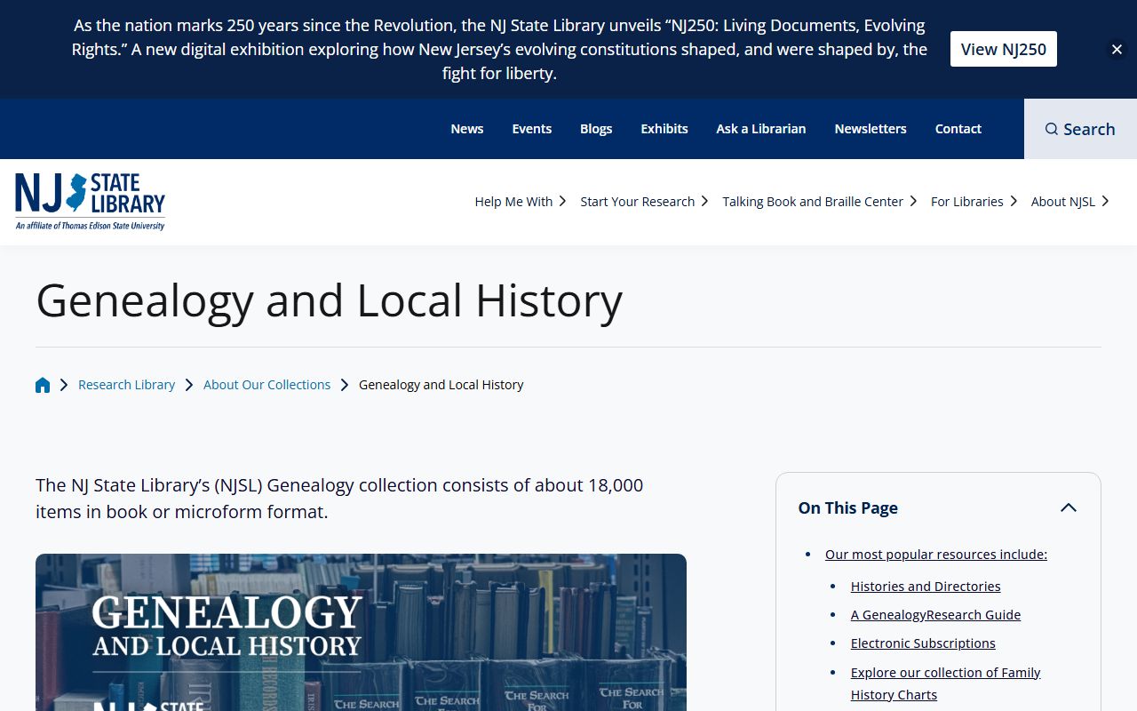Click the View NJ250 button

click(1004, 49)
